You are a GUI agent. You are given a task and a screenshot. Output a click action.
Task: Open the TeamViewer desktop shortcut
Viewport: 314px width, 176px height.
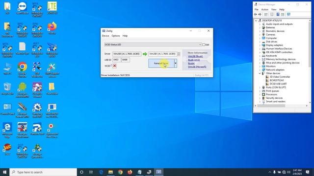click(22, 8)
